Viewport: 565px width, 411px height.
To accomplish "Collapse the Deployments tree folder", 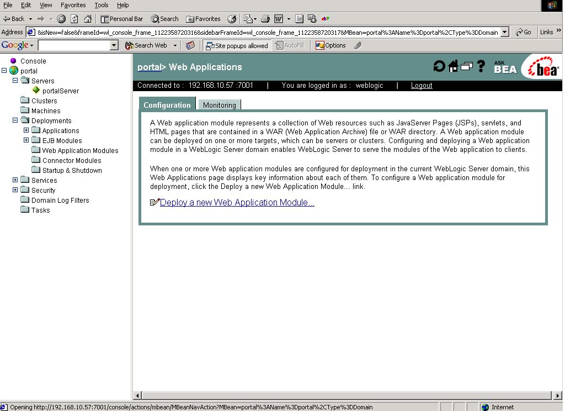I will [15, 120].
